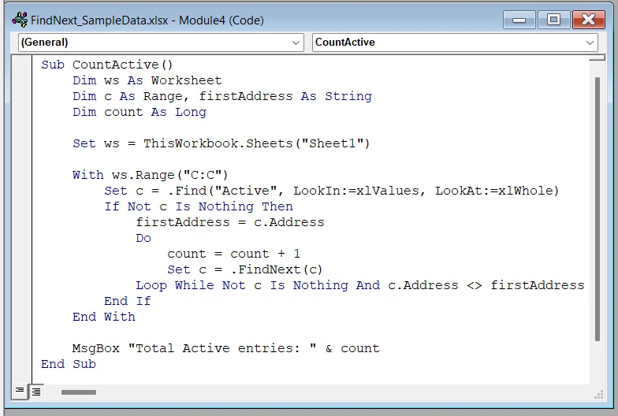Click the line 'Sub CountActive()'
Viewport: 618px width, 416px height.
point(107,65)
